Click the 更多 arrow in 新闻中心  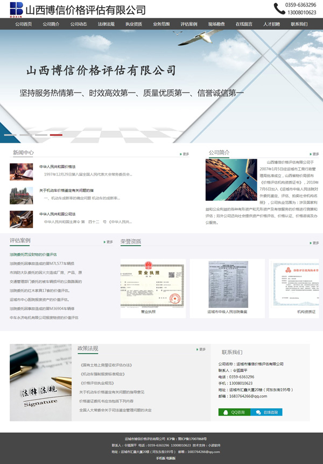[x=184, y=154]
